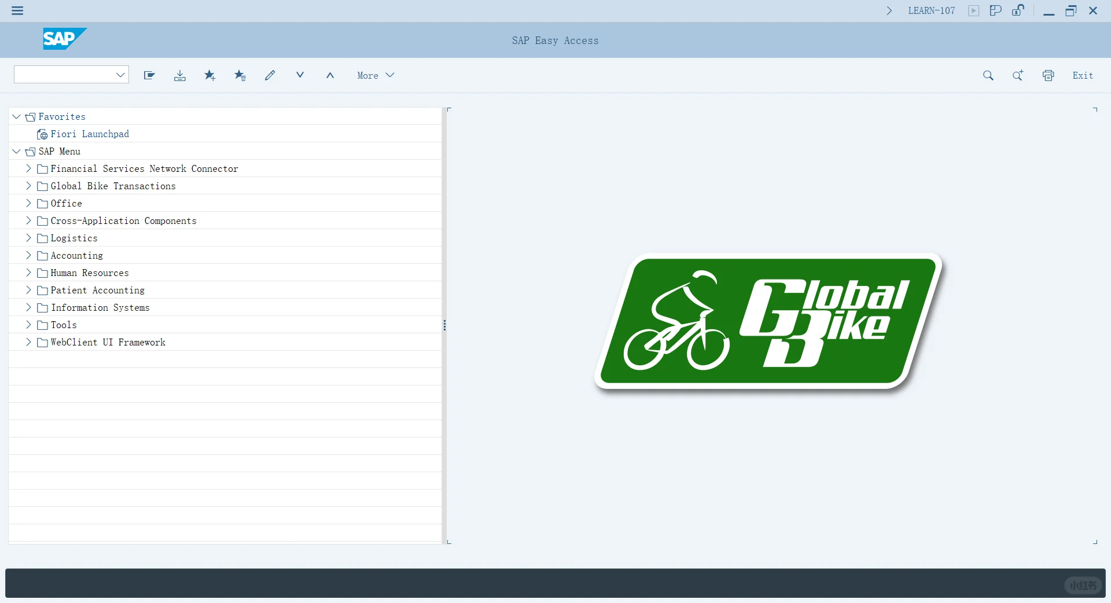Viewport: 1111px width, 603px height.
Task: Click the printer icon
Action: (1048, 75)
